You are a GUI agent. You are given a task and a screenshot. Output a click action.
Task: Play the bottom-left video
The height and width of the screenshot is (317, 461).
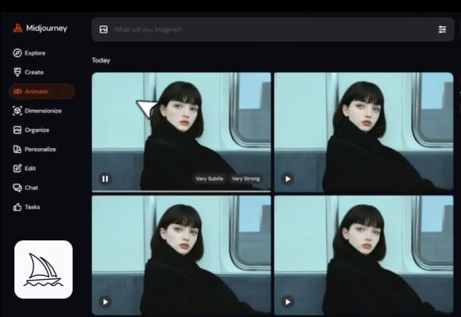click(105, 302)
